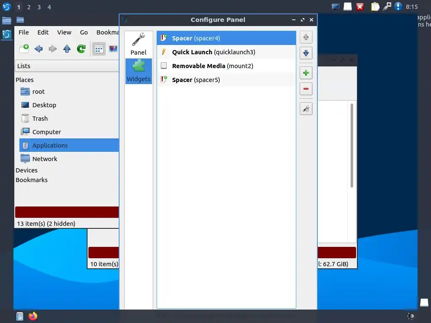Open the Edit menu in file manager
This screenshot has height=323, width=431.
43,32
